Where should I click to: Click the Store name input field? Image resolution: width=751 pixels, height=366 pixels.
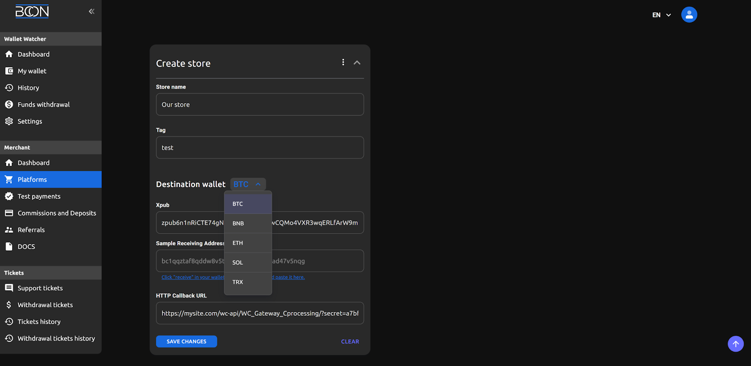[260, 105]
